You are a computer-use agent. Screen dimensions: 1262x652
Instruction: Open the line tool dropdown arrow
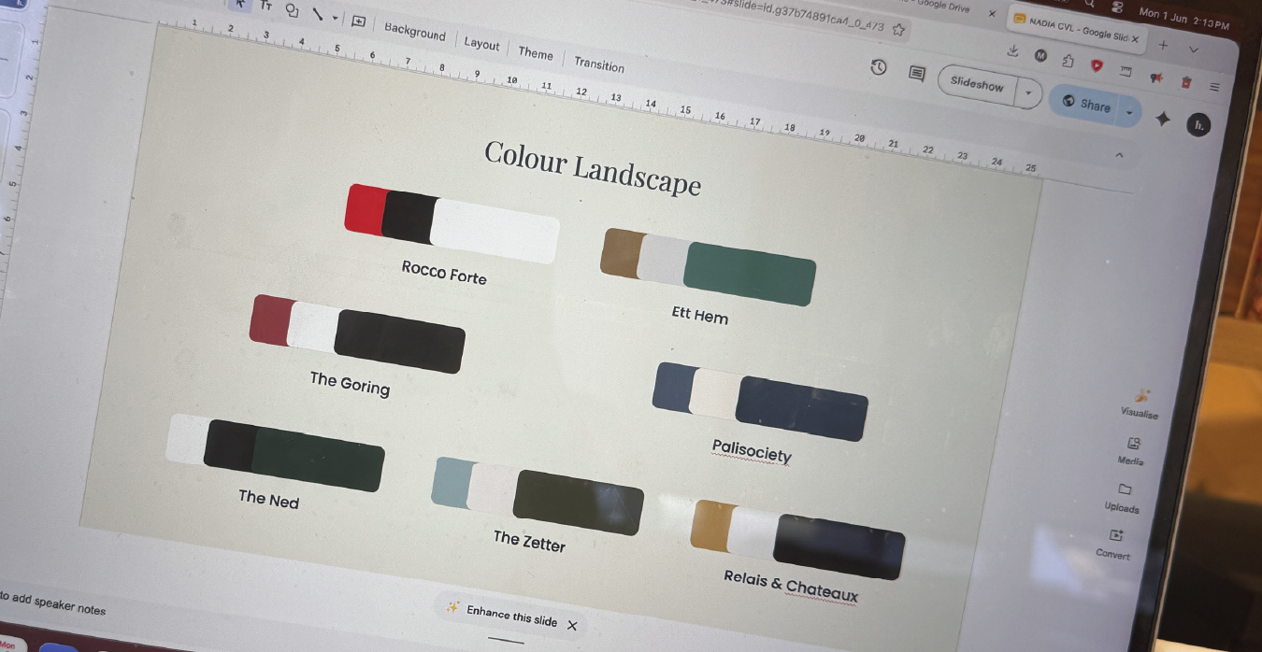click(x=335, y=18)
